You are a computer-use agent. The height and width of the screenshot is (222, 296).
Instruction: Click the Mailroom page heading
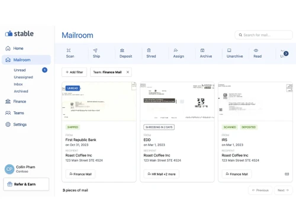pyautogui.click(x=78, y=36)
